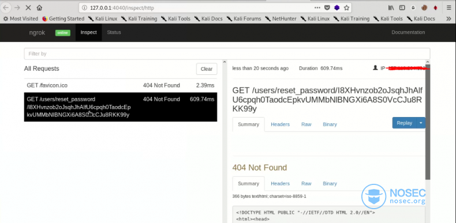Go to browser home page icon
The height and width of the screenshot is (223, 456).
[40, 8]
